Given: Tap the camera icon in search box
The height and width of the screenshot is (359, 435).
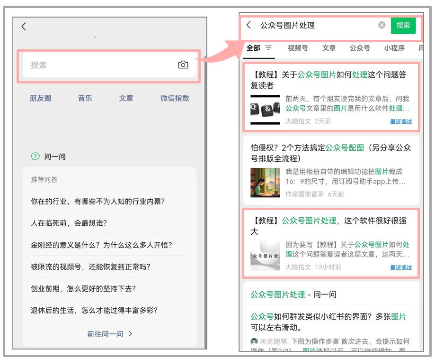Looking at the screenshot, I should tap(183, 64).
